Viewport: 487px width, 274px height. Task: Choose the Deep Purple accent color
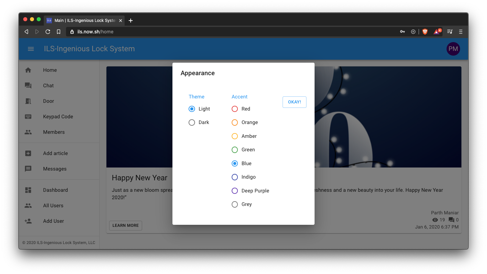point(234,190)
